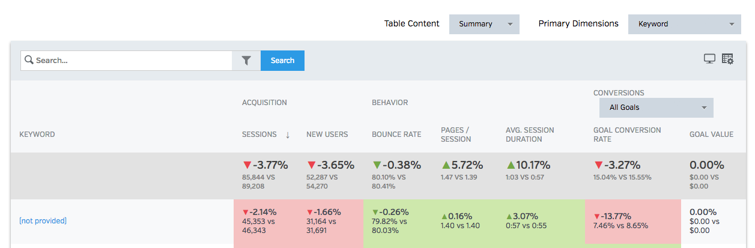Click the Sessions sort arrow icon

coord(288,135)
